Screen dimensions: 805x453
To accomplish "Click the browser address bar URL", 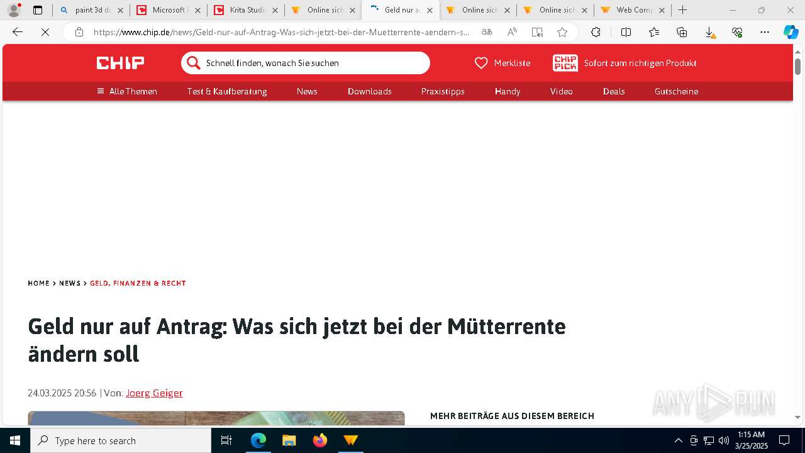I will click(x=281, y=32).
